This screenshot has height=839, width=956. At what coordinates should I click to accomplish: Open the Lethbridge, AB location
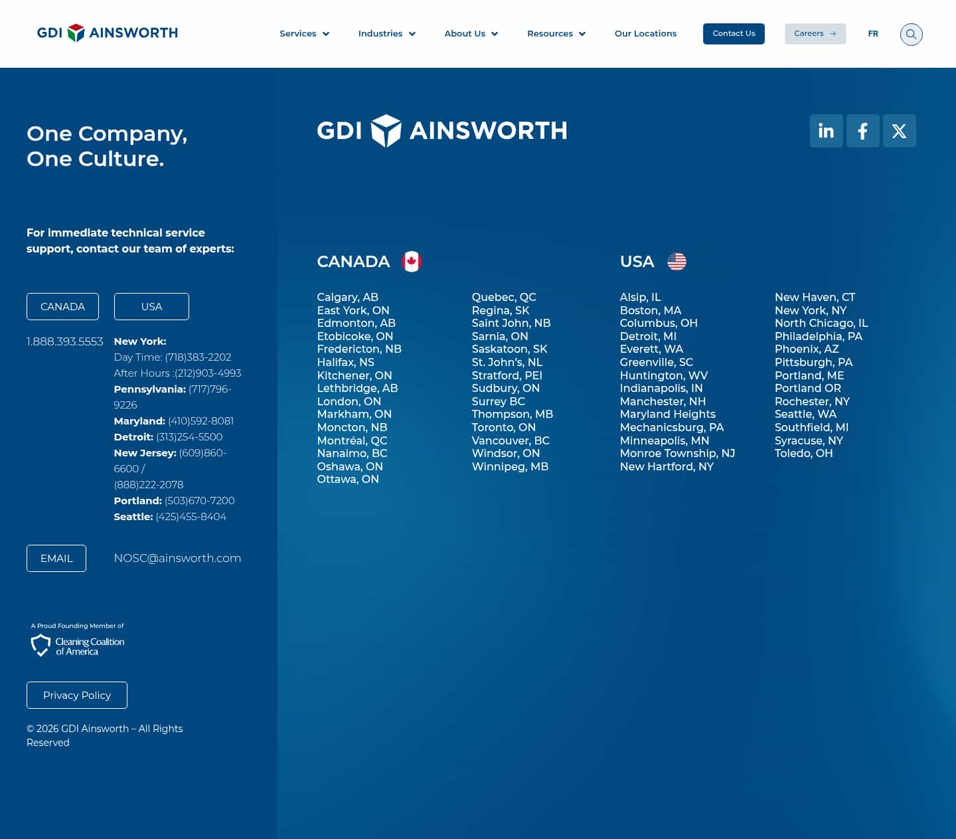pyautogui.click(x=357, y=388)
